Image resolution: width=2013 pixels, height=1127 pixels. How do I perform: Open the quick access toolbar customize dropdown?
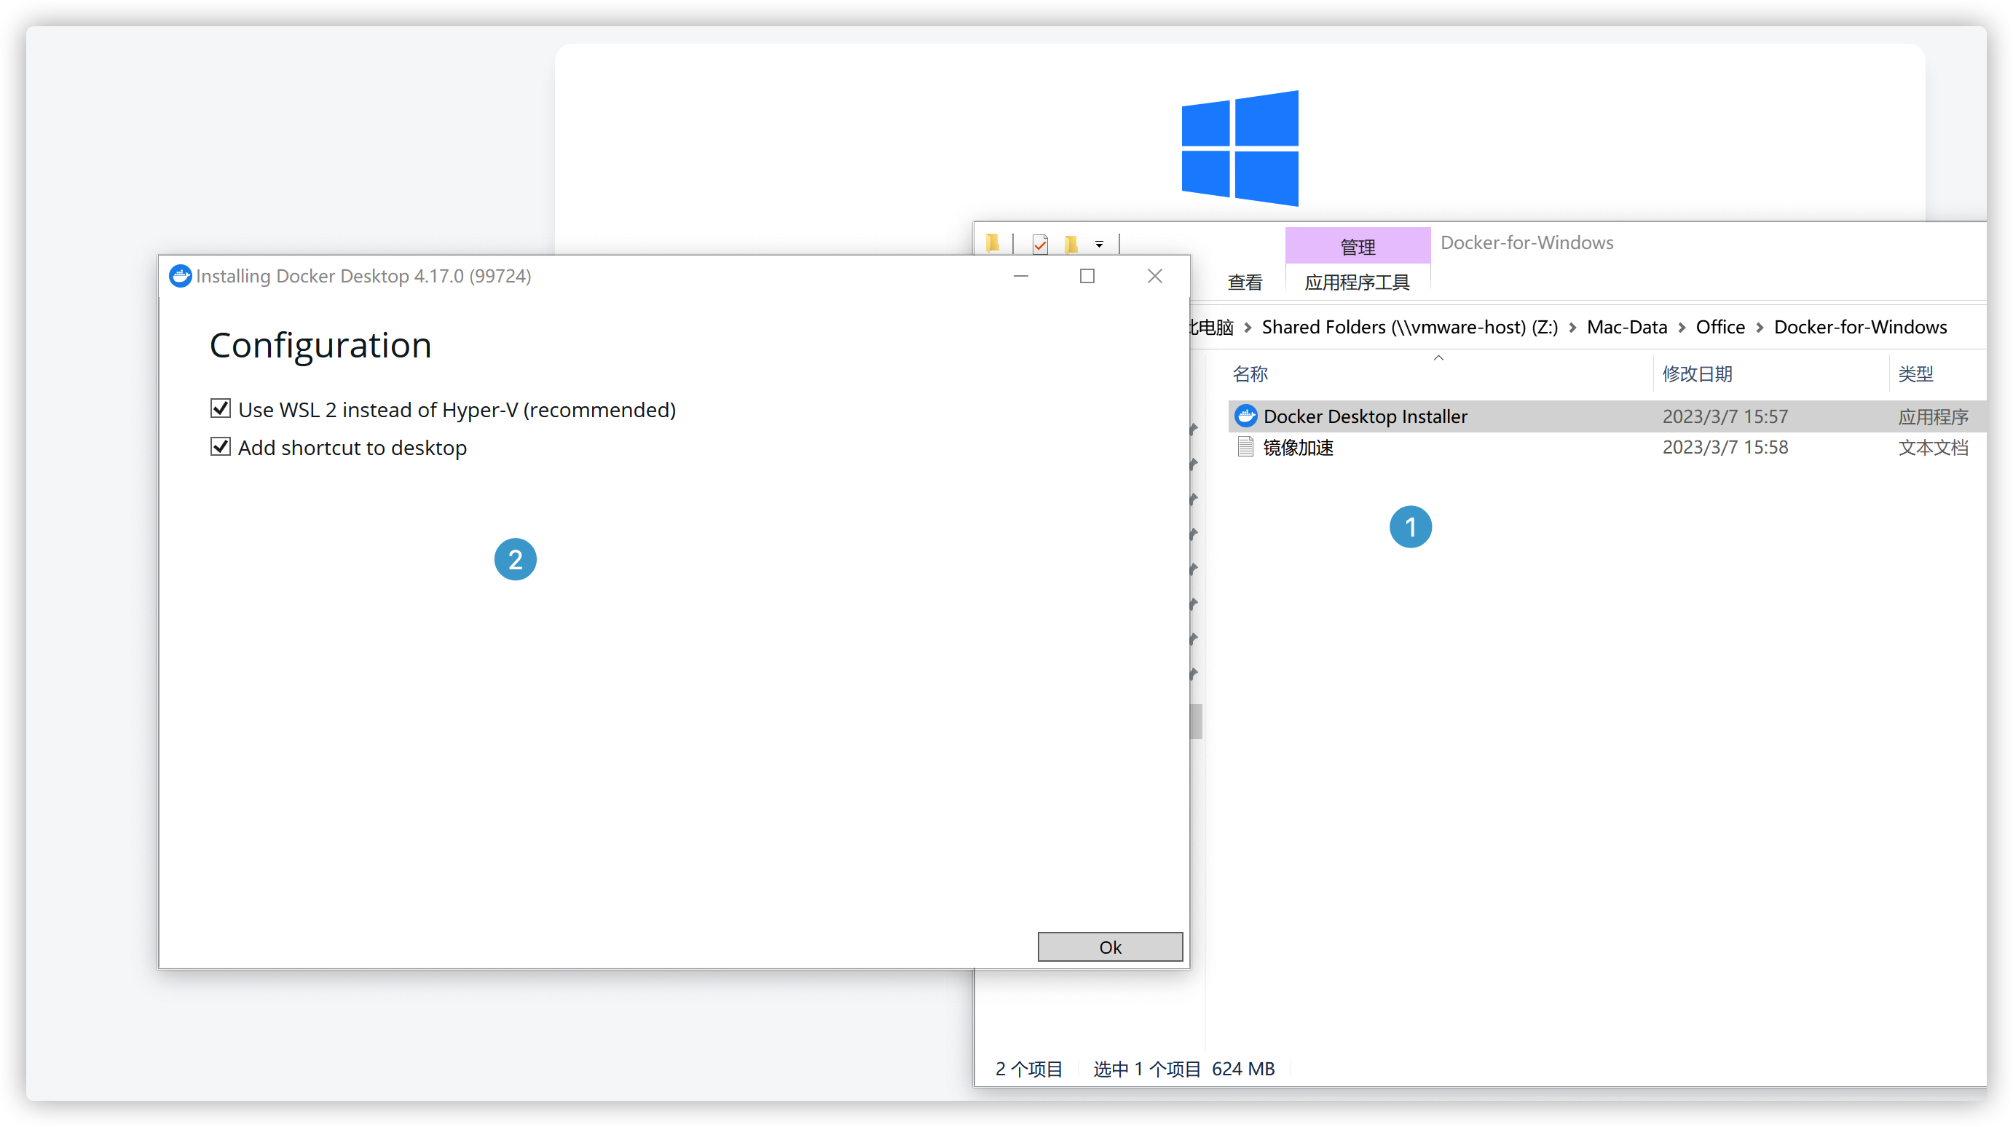[1099, 245]
